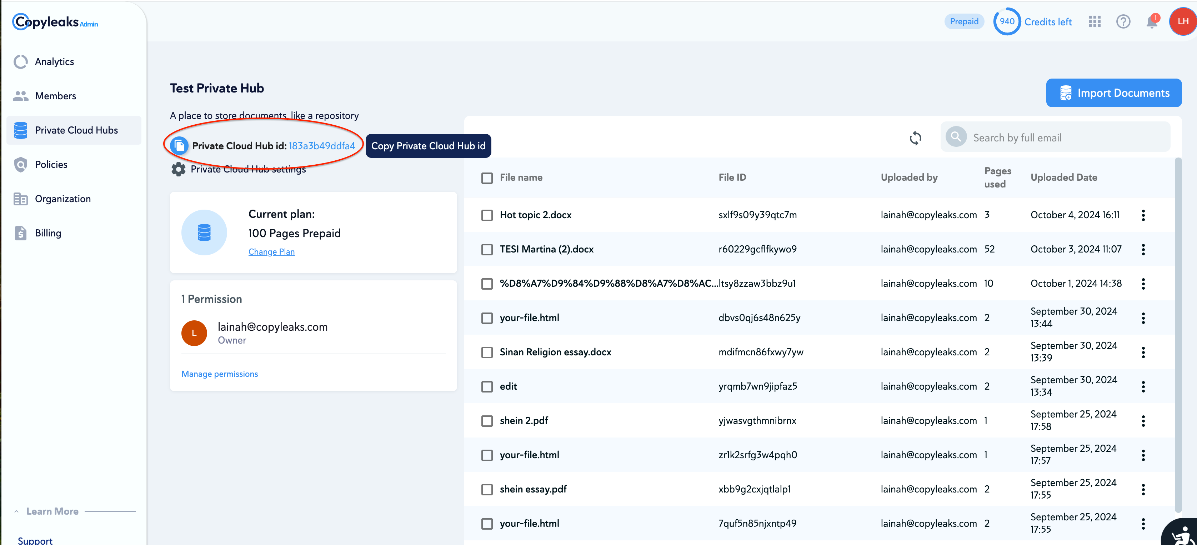Click the Import Documents button
Viewport: 1197px width, 545px height.
[1114, 93]
